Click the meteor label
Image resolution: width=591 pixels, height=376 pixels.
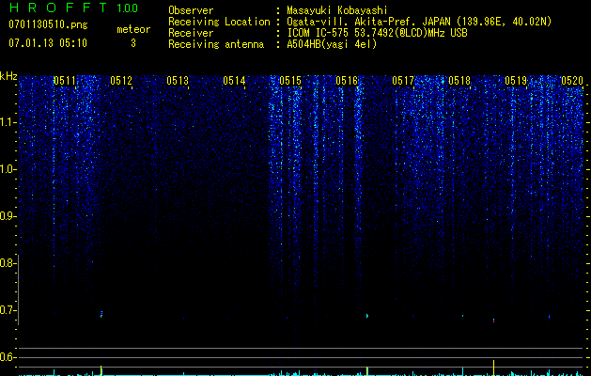click(133, 29)
